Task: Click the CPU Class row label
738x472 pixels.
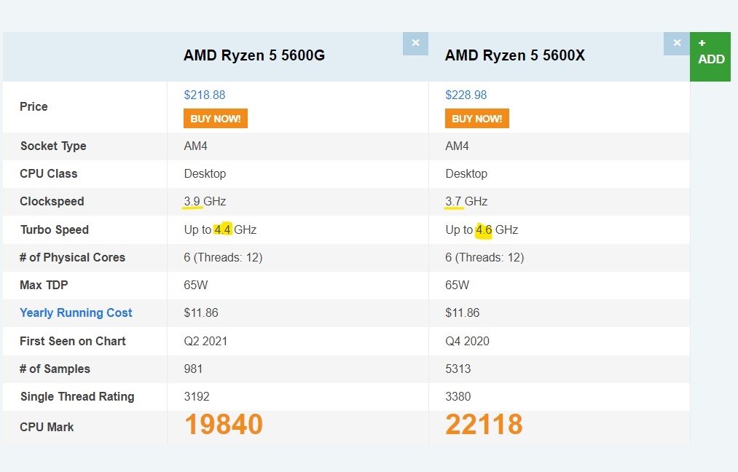Action: [x=49, y=173]
